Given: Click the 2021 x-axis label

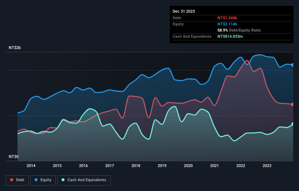Looking at the screenshot, I should point(215,166).
